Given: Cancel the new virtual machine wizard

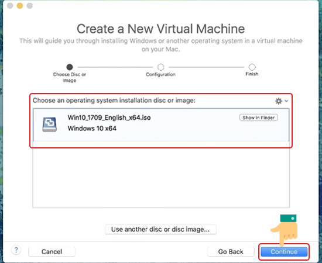Looking at the screenshot, I should (52, 252).
